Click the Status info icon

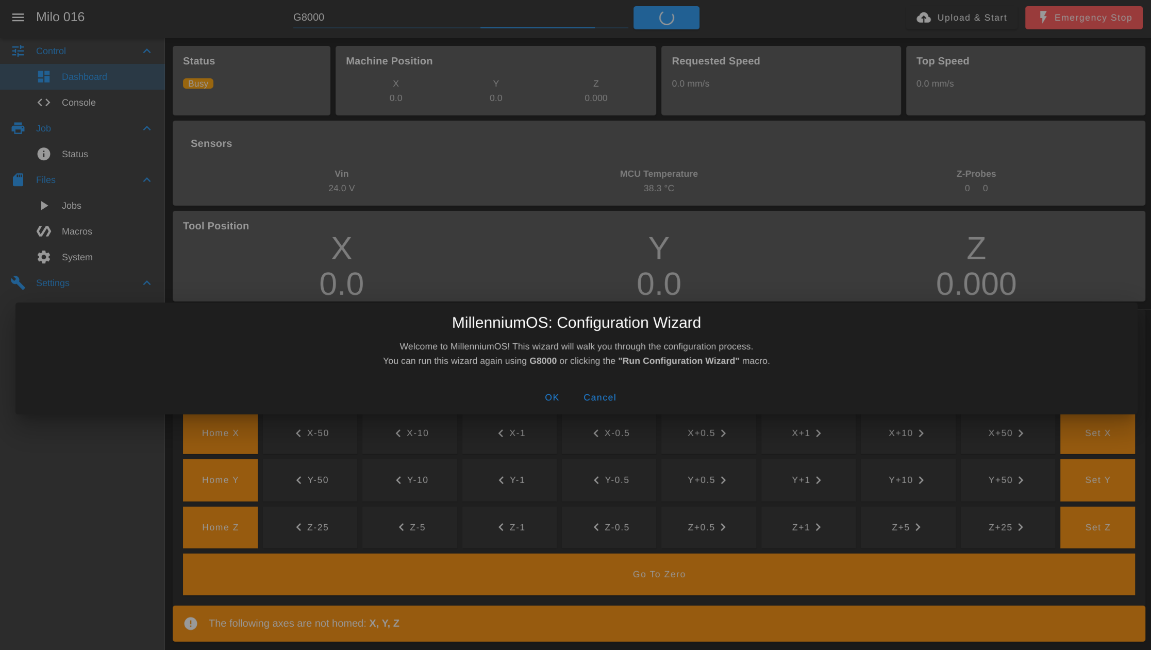[44, 154]
